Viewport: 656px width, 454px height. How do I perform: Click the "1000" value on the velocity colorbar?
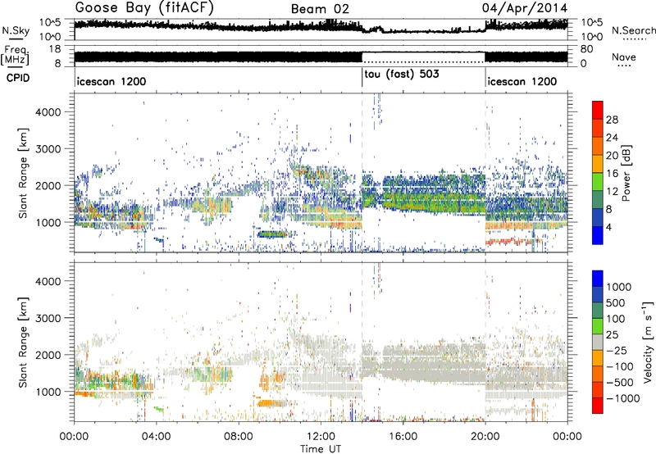click(619, 287)
